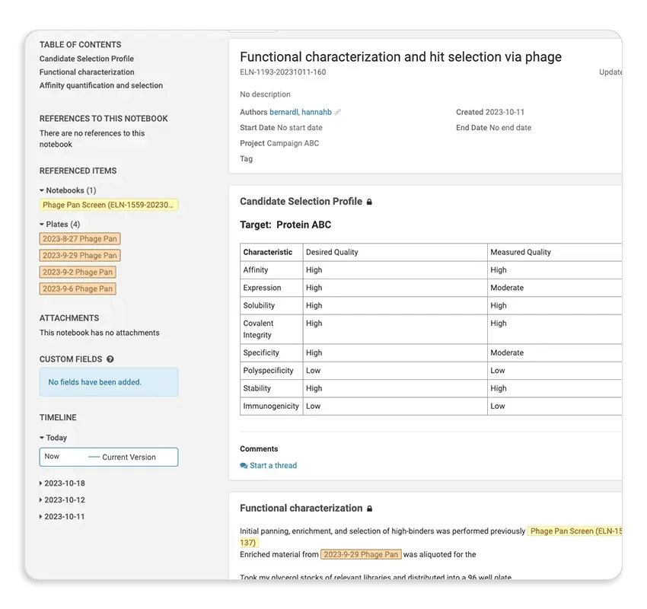Open the Phage Pan Screen notebook reference

coord(108,205)
